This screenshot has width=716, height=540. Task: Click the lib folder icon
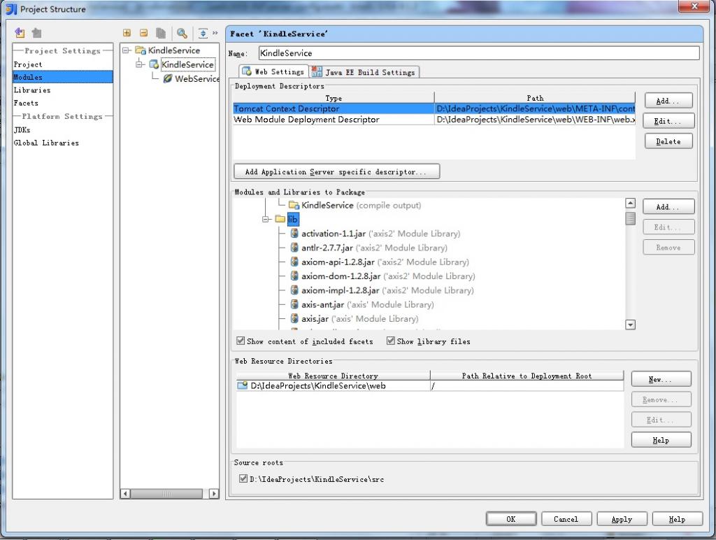coord(280,219)
